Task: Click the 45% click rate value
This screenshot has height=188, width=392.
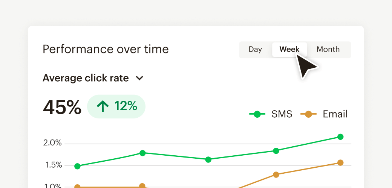Action: coord(62,108)
